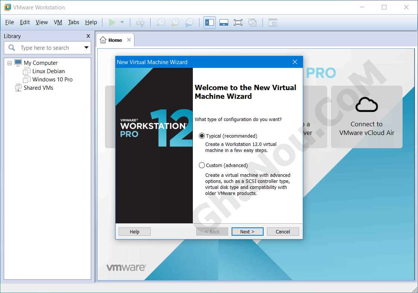
Task: Click the VMware Workstation title bar app icon
Action: coord(8,7)
